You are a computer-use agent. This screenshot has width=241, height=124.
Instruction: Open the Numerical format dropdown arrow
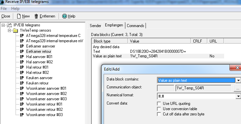(x=238, y=96)
